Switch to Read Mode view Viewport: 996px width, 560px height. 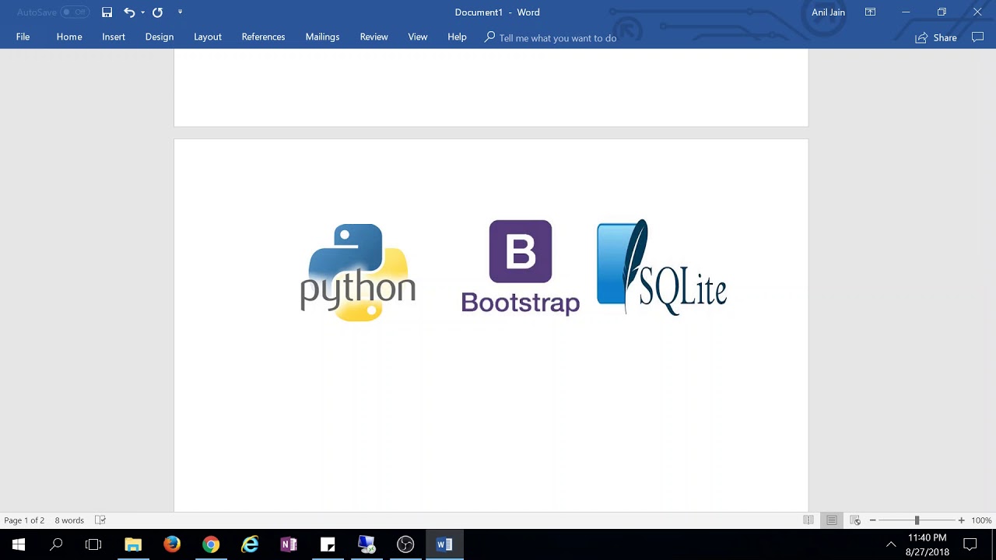(808, 520)
